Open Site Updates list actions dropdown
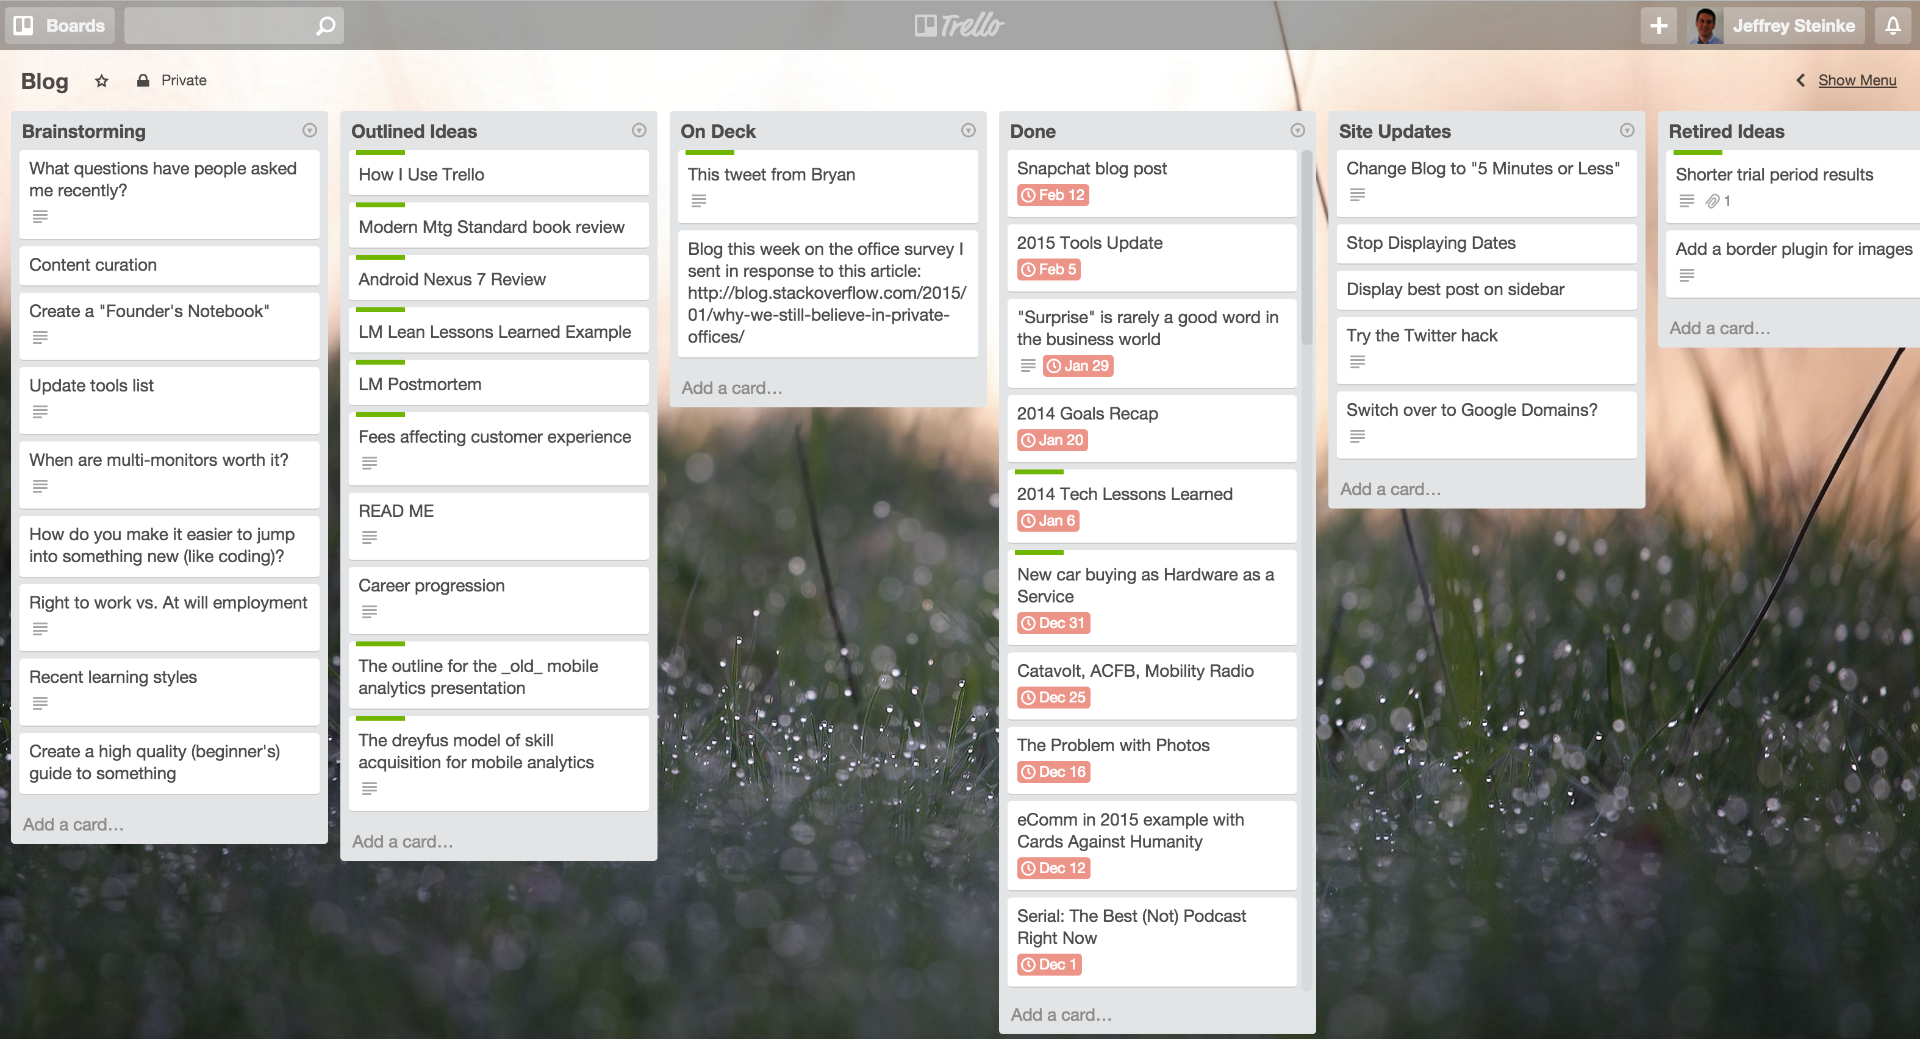Viewport: 1920px width, 1039px height. (1627, 130)
